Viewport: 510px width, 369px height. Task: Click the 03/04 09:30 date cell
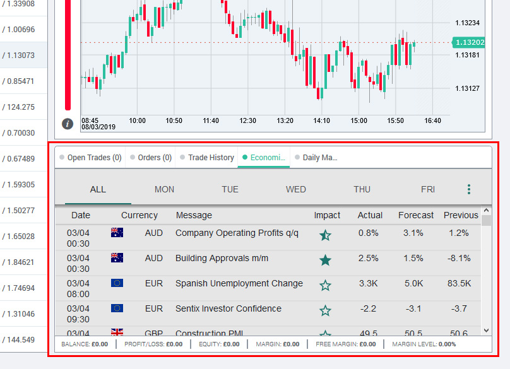[78, 313]
